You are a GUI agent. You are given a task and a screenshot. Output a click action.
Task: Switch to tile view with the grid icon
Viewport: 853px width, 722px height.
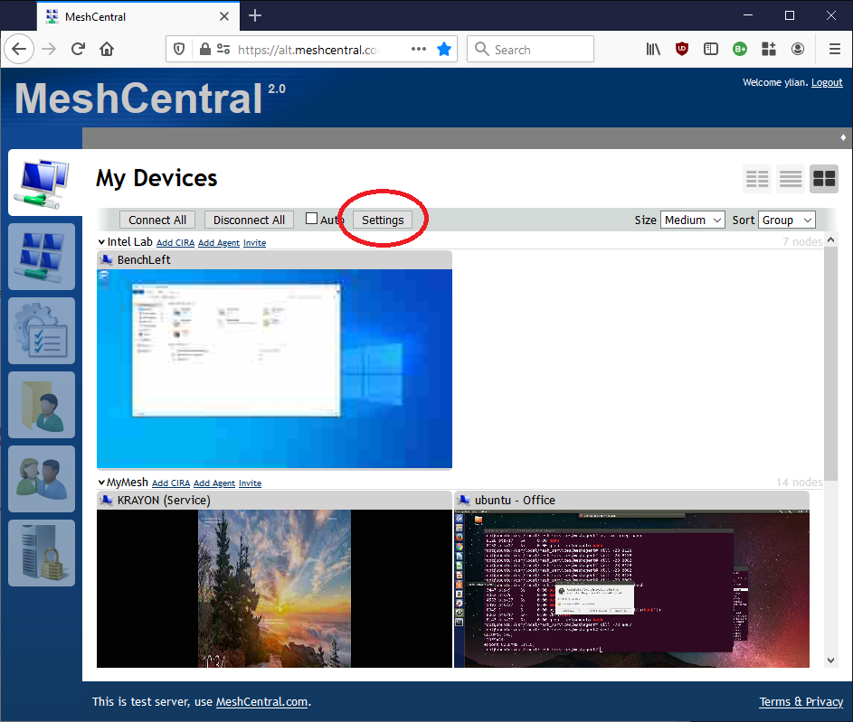(823, 179)
